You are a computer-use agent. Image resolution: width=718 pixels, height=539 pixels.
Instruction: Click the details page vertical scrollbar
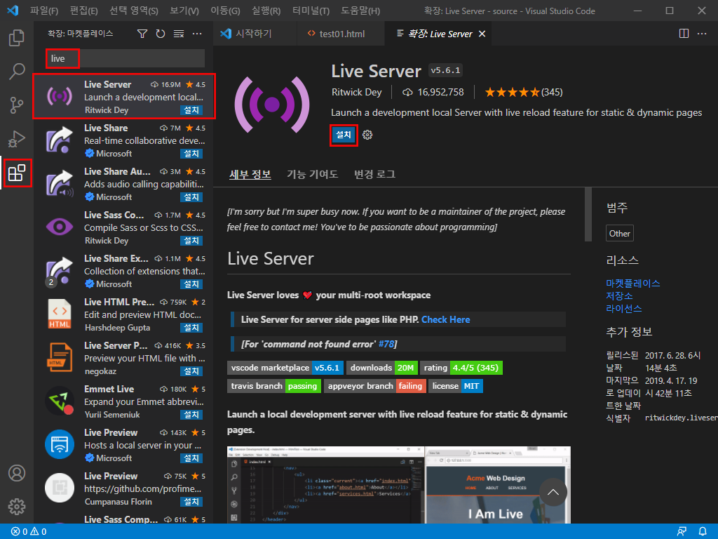[588, 214]
